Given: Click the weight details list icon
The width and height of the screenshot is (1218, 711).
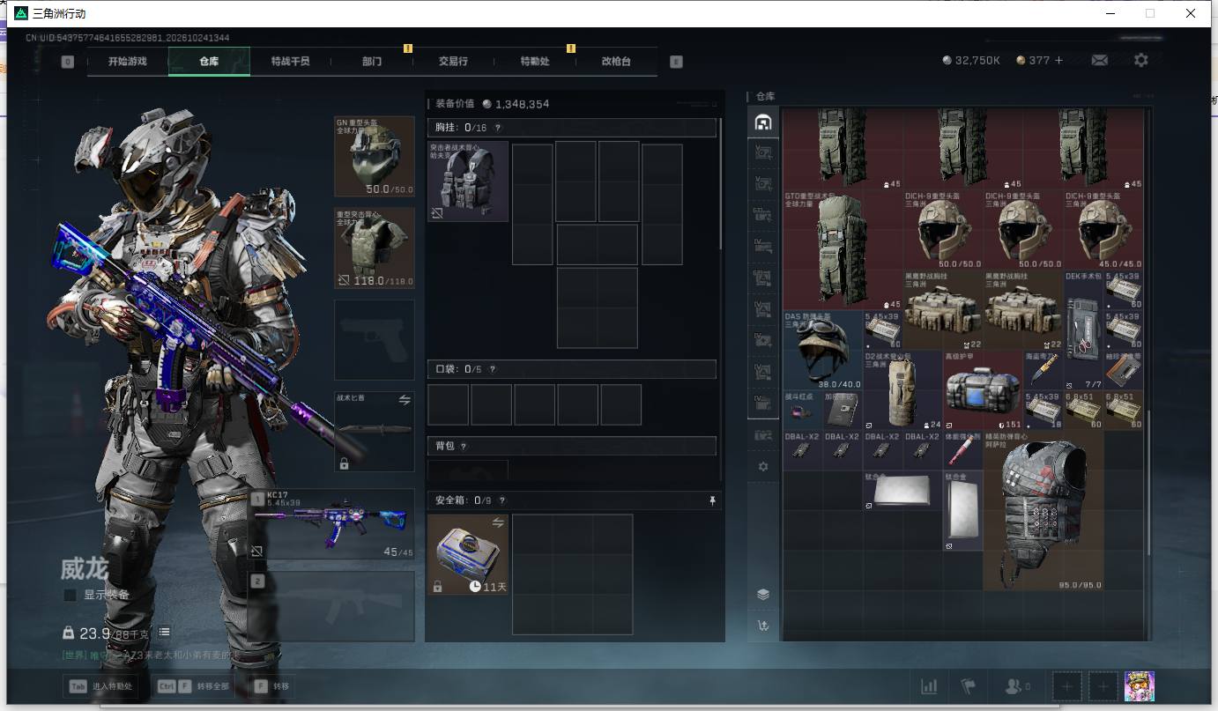Looking at the screenshot, I should coord(164,633).
